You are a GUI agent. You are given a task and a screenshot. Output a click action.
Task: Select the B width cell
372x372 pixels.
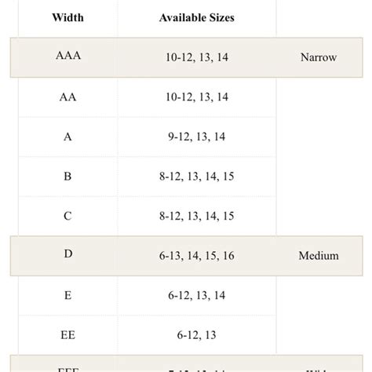pyautogui.click(x=67, y=177)
